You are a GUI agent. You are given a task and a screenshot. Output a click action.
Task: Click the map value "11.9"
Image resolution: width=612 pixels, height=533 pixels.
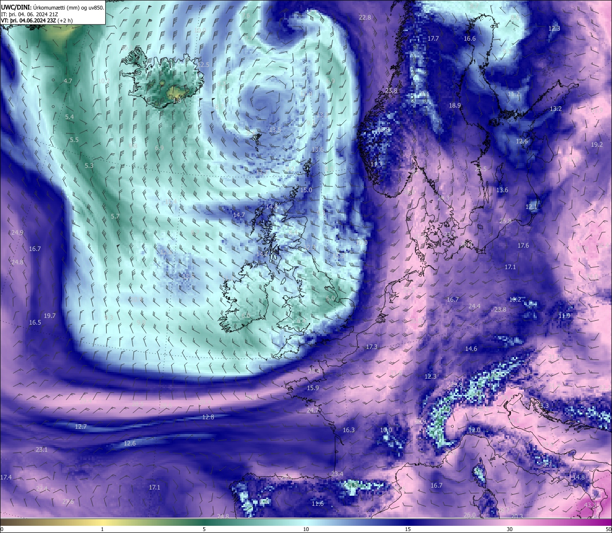[564, 315]
